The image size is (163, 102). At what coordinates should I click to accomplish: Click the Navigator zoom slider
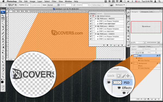(x=152, y=42)
